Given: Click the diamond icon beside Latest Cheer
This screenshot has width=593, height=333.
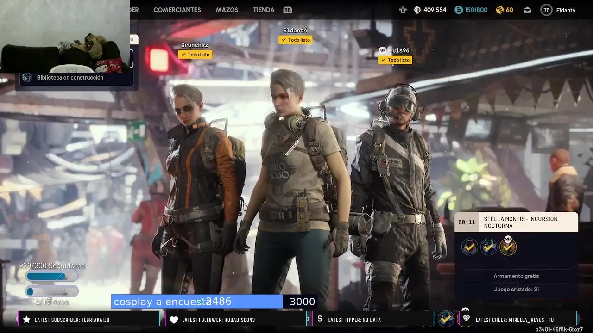Looking at the screenshot, I should [467, 319].
